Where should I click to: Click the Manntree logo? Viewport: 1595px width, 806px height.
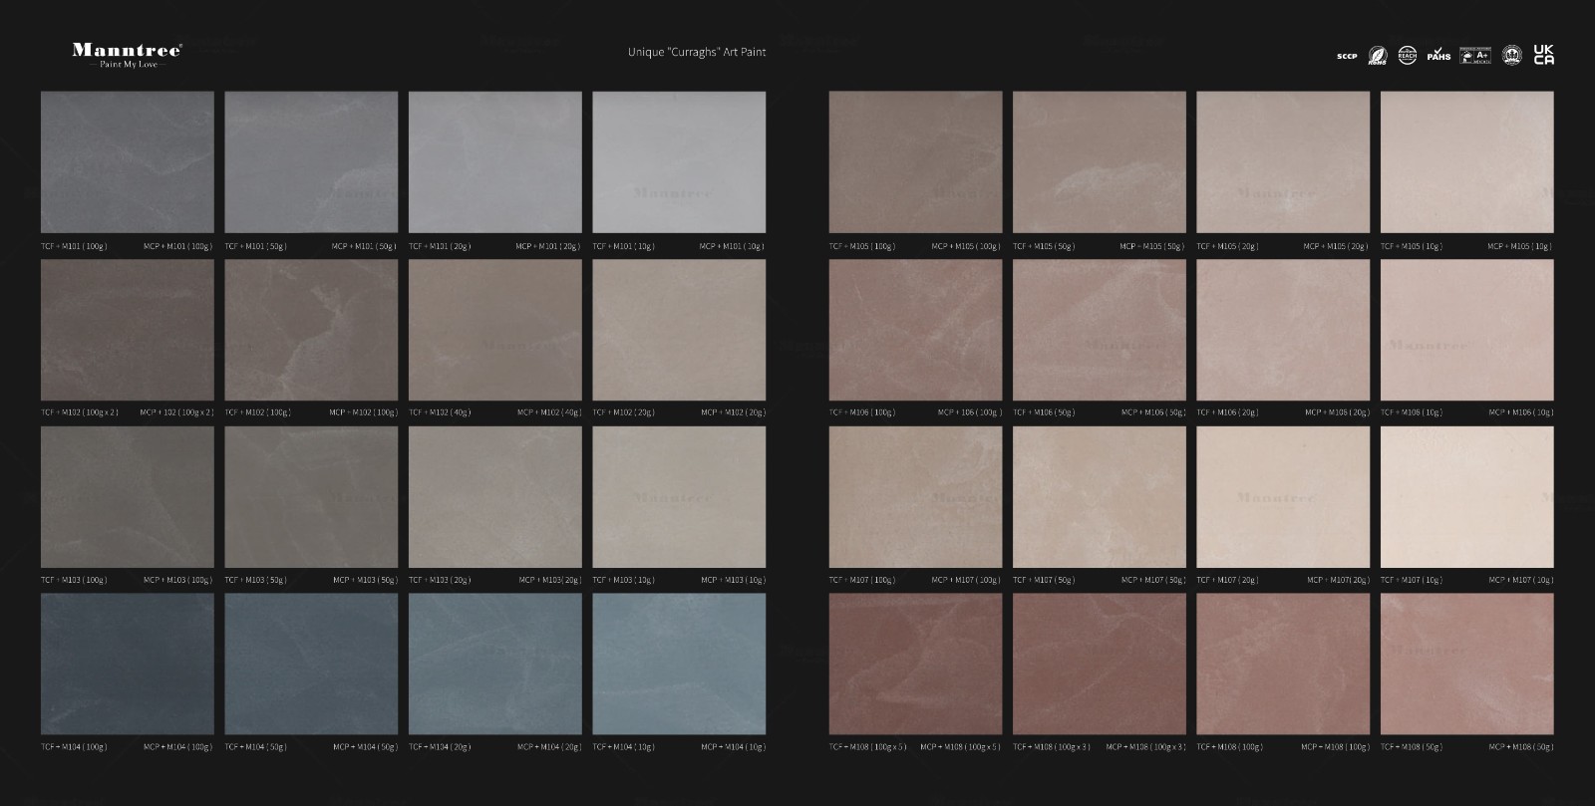pos(127,50)
